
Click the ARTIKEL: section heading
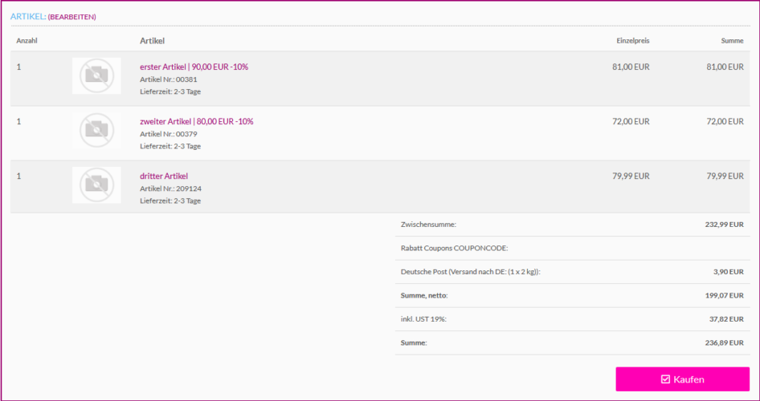(x=28, y=17)
